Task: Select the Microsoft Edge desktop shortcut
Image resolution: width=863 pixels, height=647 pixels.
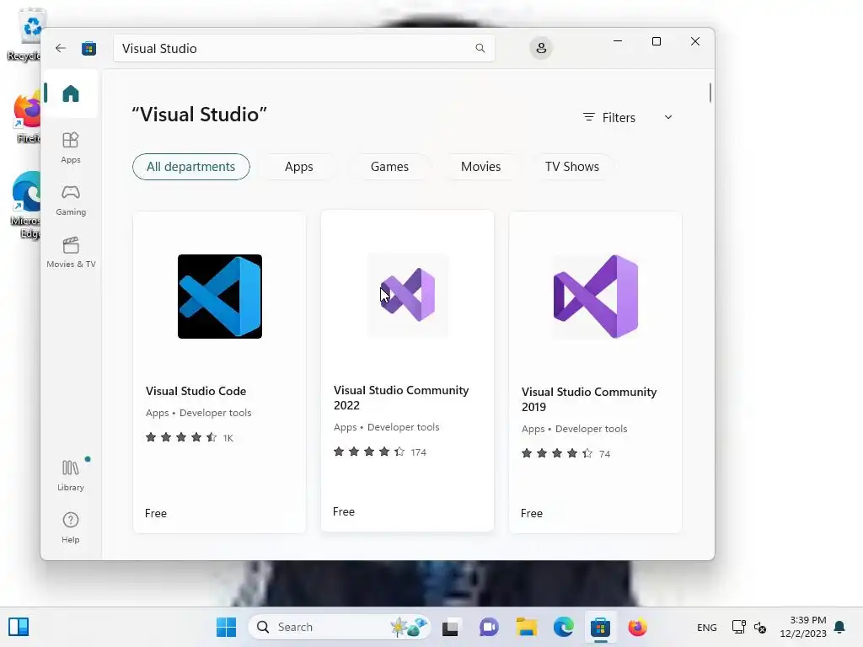Action: click(26, 205)
